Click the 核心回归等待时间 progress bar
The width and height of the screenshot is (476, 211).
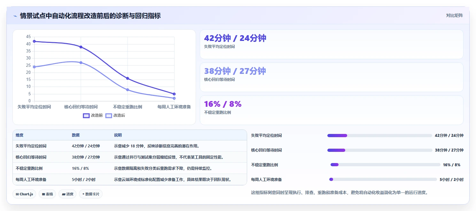[380, 150]
